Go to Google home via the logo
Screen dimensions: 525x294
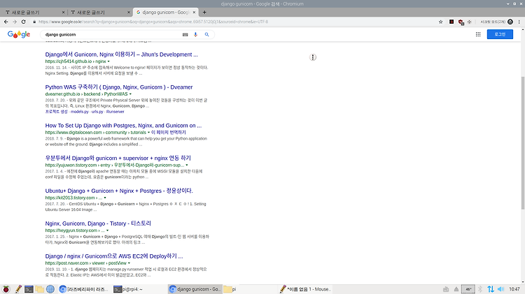[x=19, y=34]
